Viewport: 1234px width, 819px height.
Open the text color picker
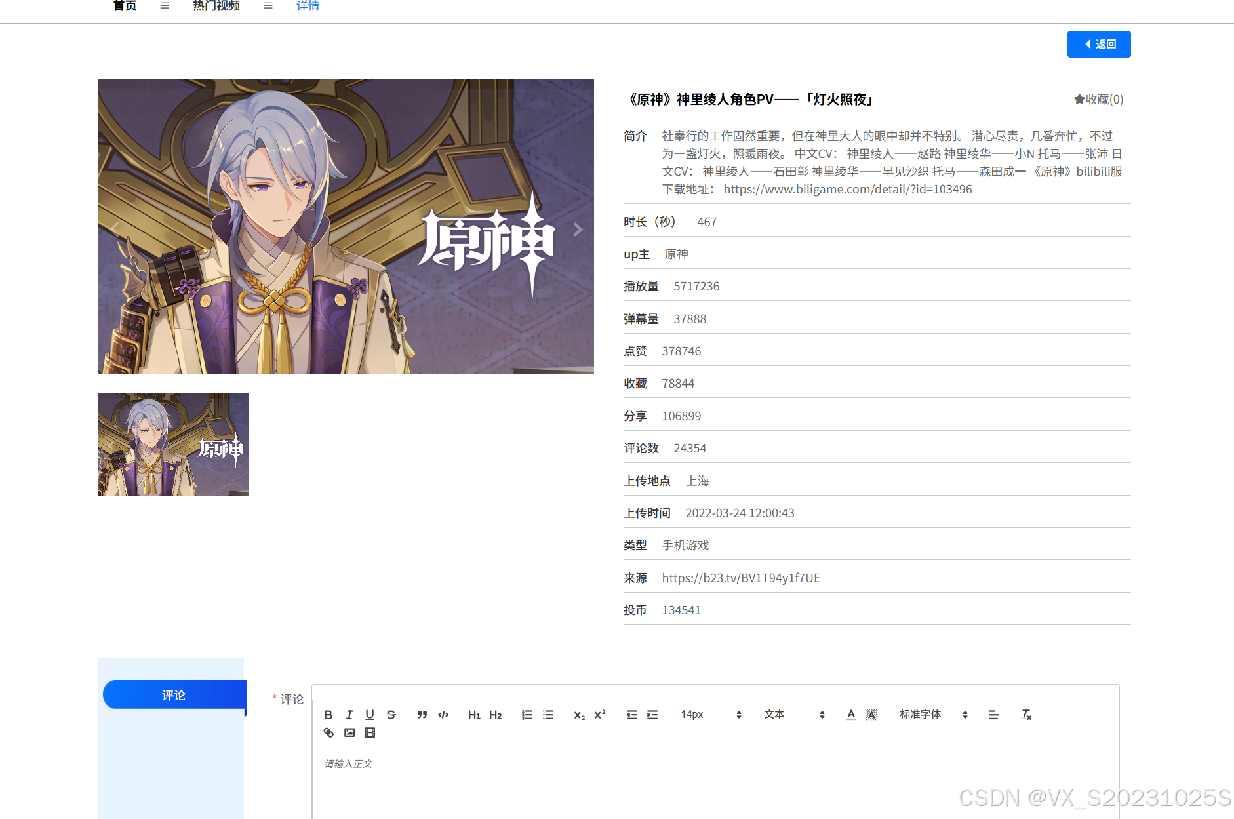851,715
